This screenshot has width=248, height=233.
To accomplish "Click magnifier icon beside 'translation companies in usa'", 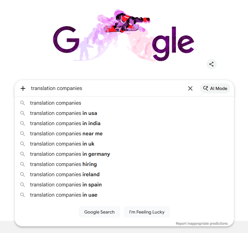I will [23, 113].
